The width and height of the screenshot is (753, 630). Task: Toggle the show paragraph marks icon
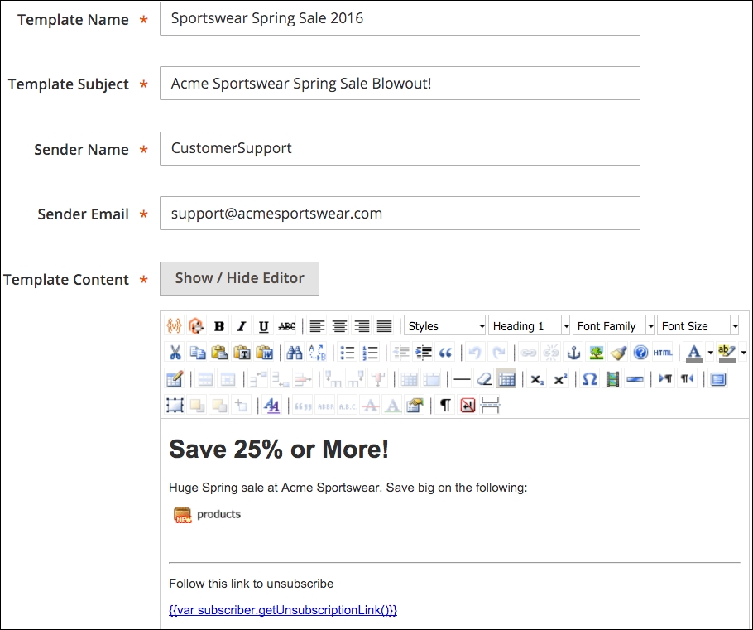pyautogui.click(x=445, y=405)
